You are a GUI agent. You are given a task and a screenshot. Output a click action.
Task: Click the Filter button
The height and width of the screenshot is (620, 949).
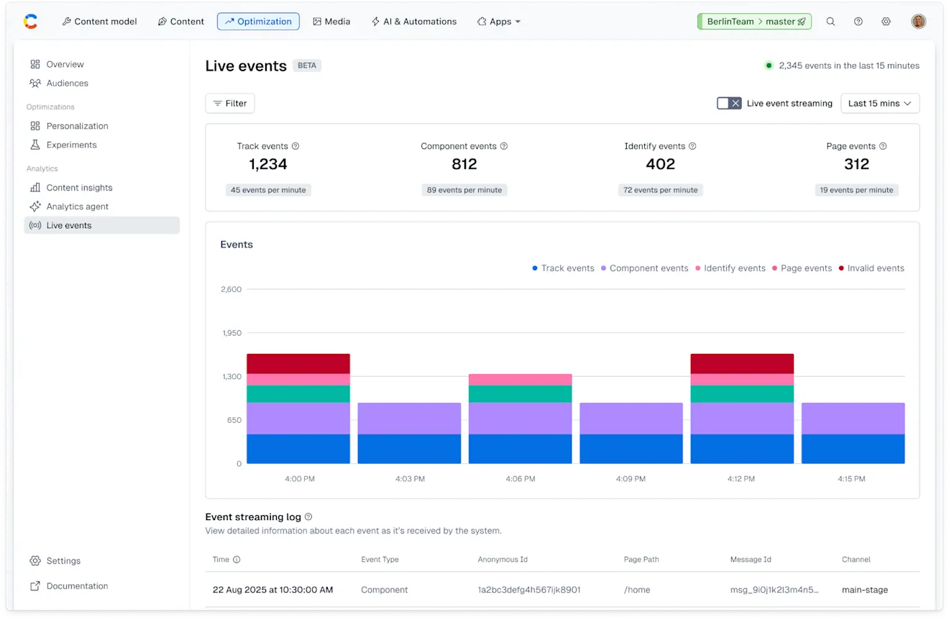(x=229, y=103)
